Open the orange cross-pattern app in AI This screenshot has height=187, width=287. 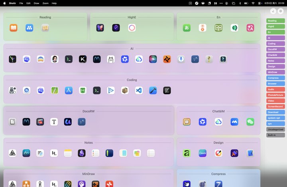tap(167, 59)
